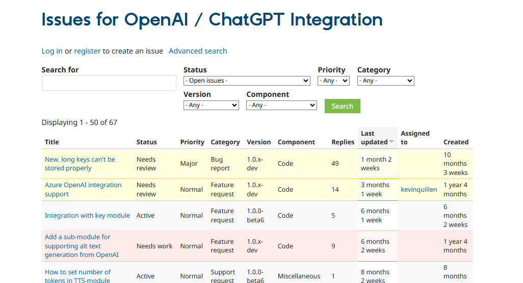The image size is (523, 283).
Task: Sort by the Replies column header
Action: click(343, 142)
